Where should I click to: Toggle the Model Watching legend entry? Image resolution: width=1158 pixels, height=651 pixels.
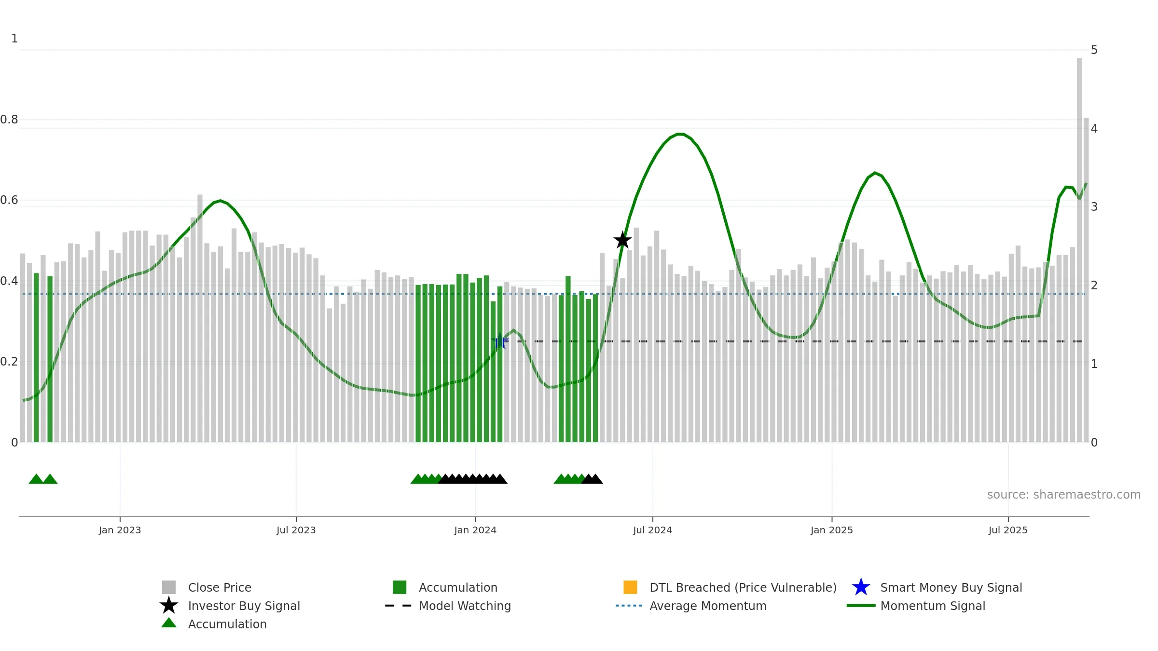[448, 606]
